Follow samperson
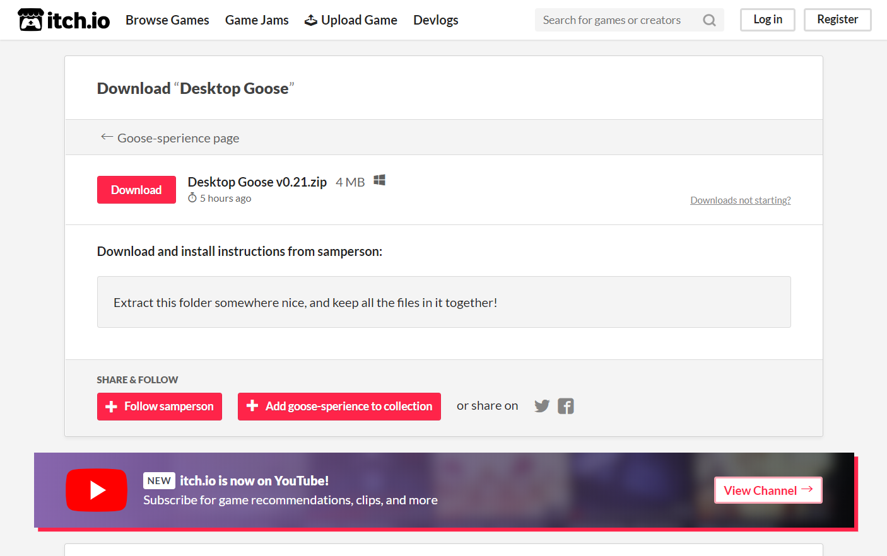 (x=160, y=407)
